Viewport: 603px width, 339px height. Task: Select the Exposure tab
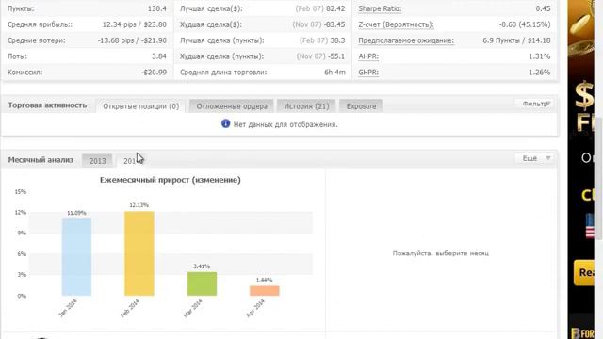[361, 106]
